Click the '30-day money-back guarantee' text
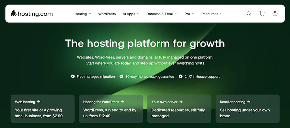The height and width of the screenshot is (128, 290). [x=150, y=77]
